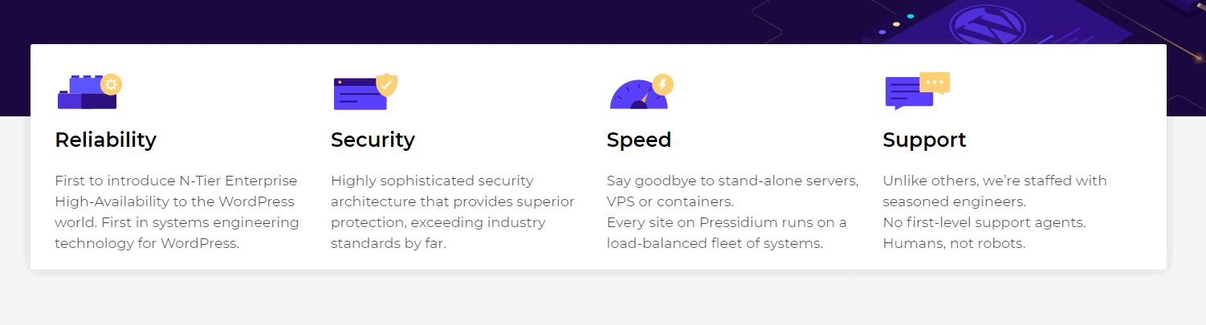Click the "Humans, not robots." line
This screenshot has height=325, width=1206.
[x=954, y=243]
